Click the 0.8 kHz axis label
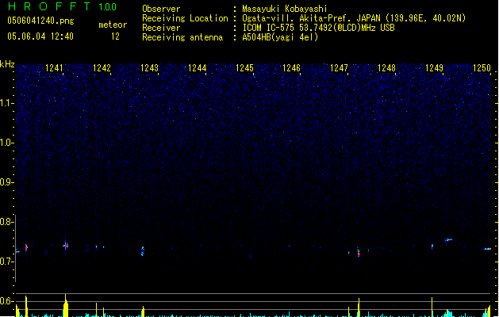The height and width of the screenshot is (317, 499). pos(6,222)
